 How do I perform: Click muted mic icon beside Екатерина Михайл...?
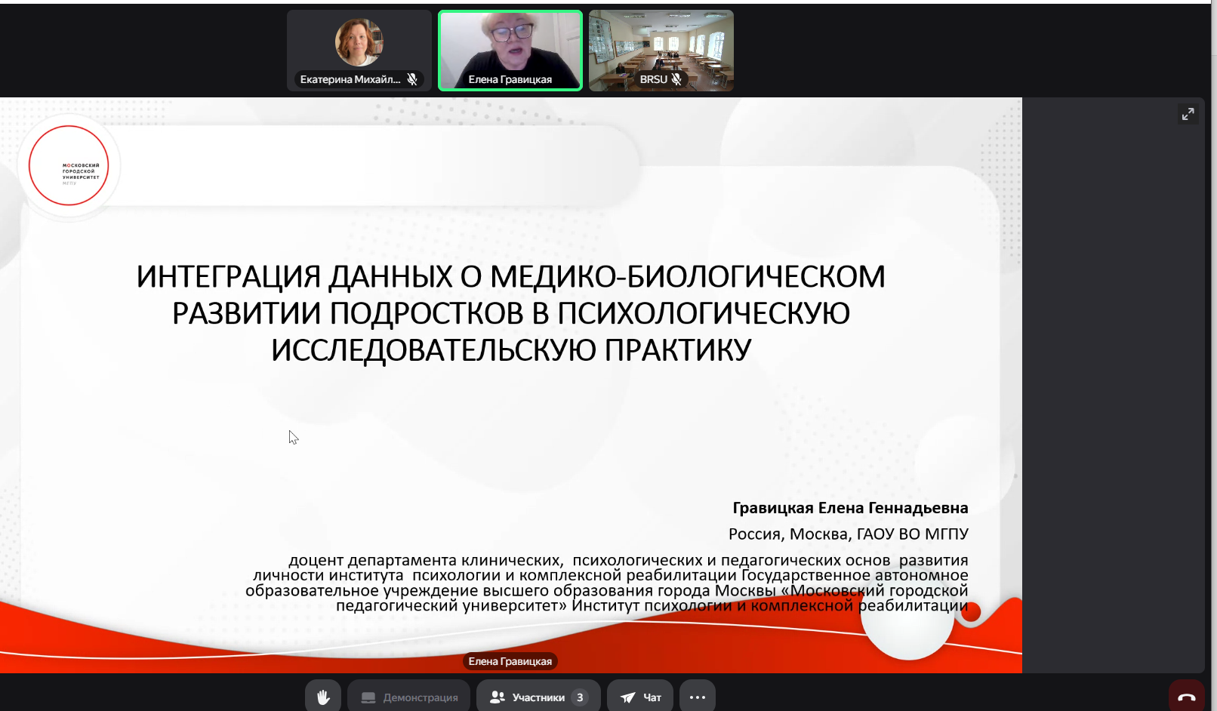[412, 79]
